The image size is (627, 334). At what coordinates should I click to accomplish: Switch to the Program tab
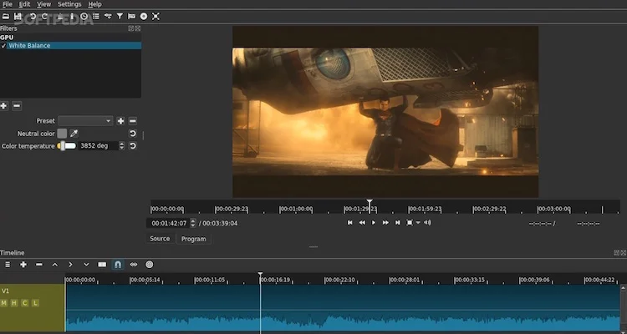pyautogui.click(x=194, y=239)
